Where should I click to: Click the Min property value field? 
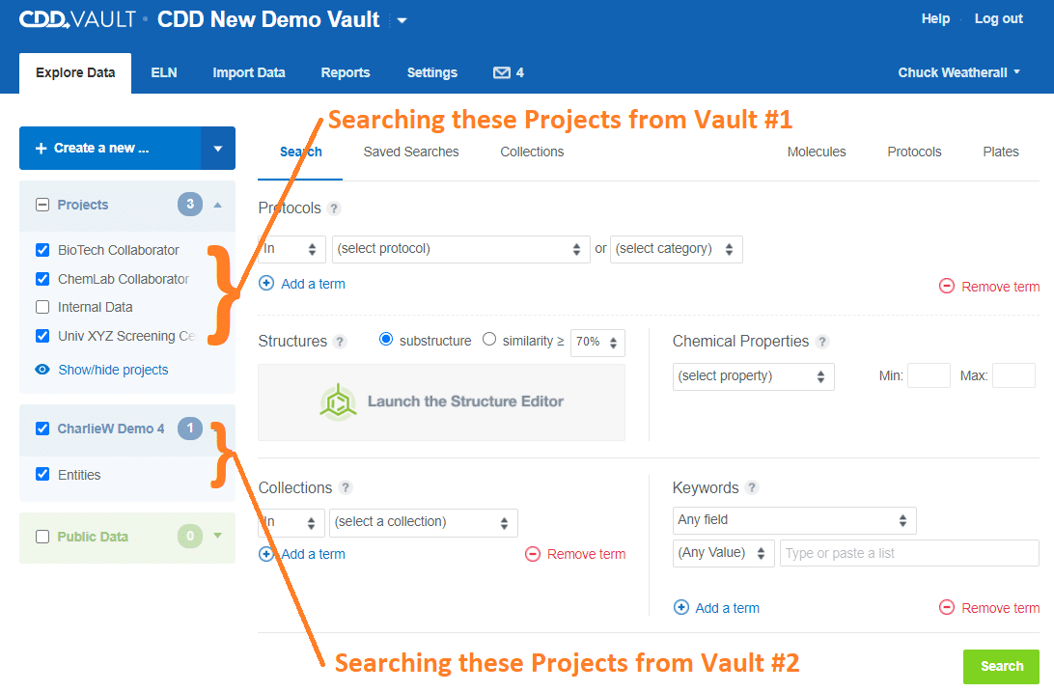click(929, 375)
